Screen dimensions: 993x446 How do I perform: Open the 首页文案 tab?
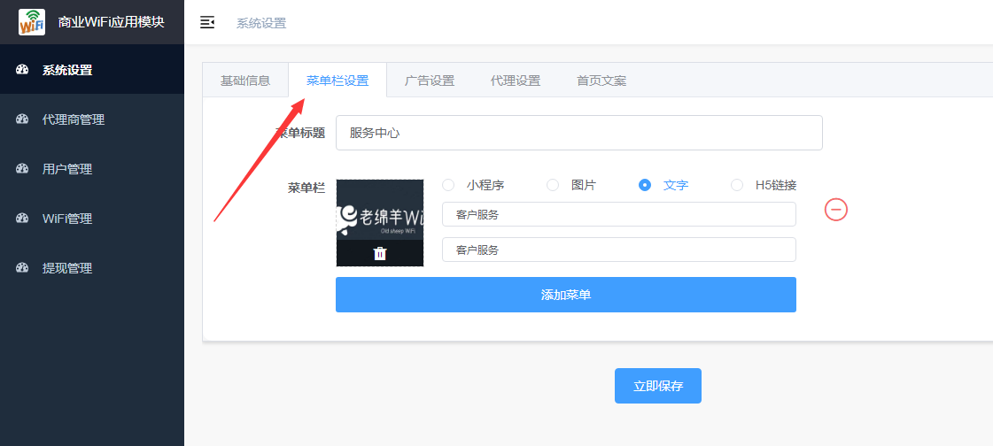pos(601,81)
